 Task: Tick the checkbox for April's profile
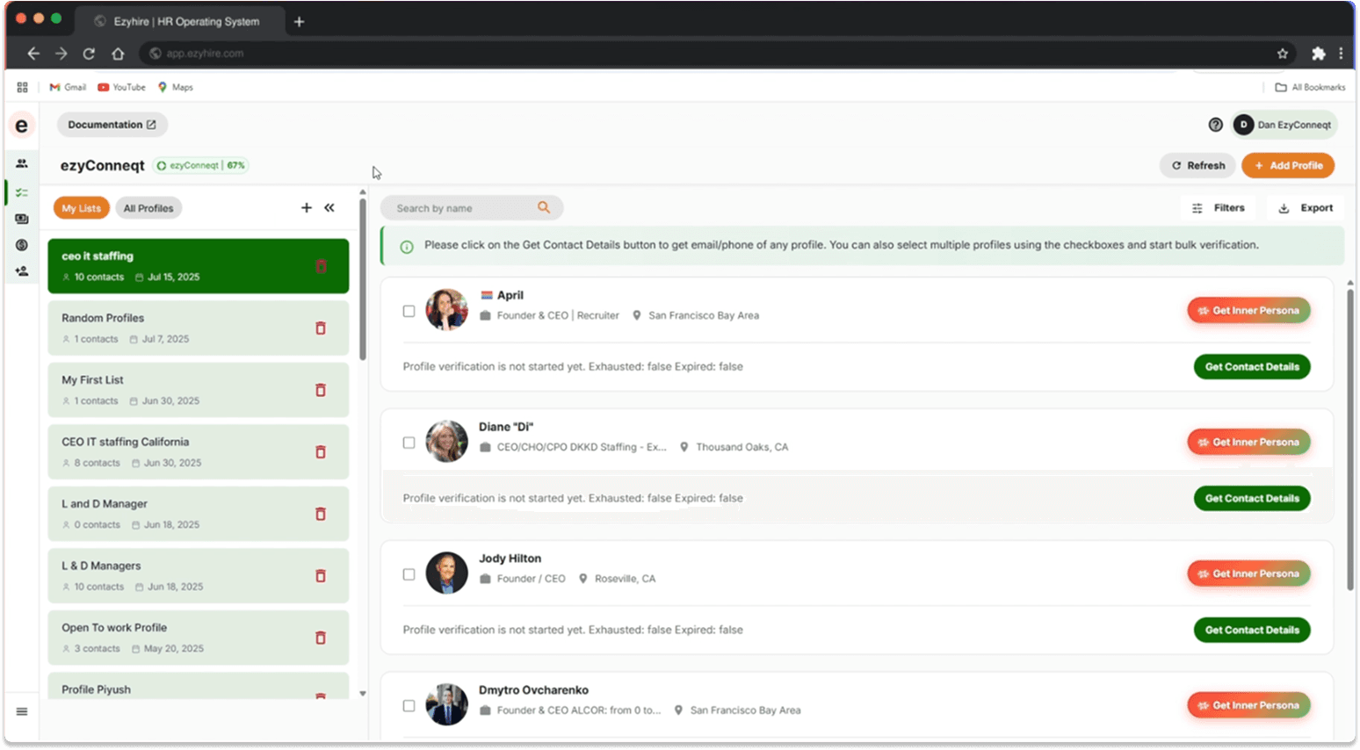pos(409,311)
